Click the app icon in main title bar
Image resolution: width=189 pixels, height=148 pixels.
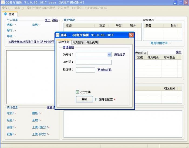[x=3, y=2]
